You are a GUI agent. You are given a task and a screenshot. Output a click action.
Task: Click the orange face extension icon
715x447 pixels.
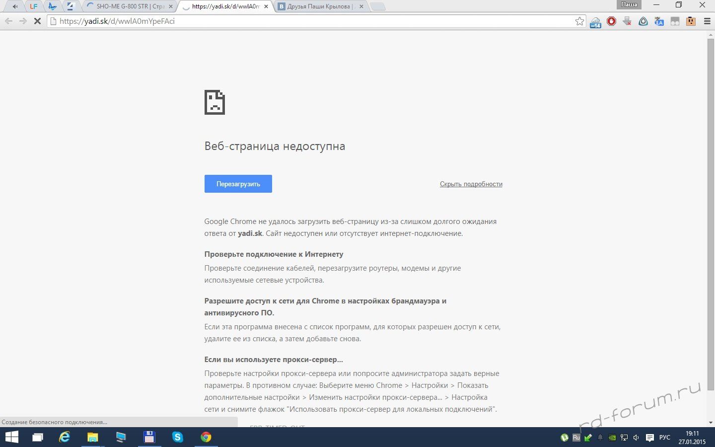691,21
